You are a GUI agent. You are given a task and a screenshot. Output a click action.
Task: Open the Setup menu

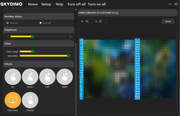tap(46, 4)
